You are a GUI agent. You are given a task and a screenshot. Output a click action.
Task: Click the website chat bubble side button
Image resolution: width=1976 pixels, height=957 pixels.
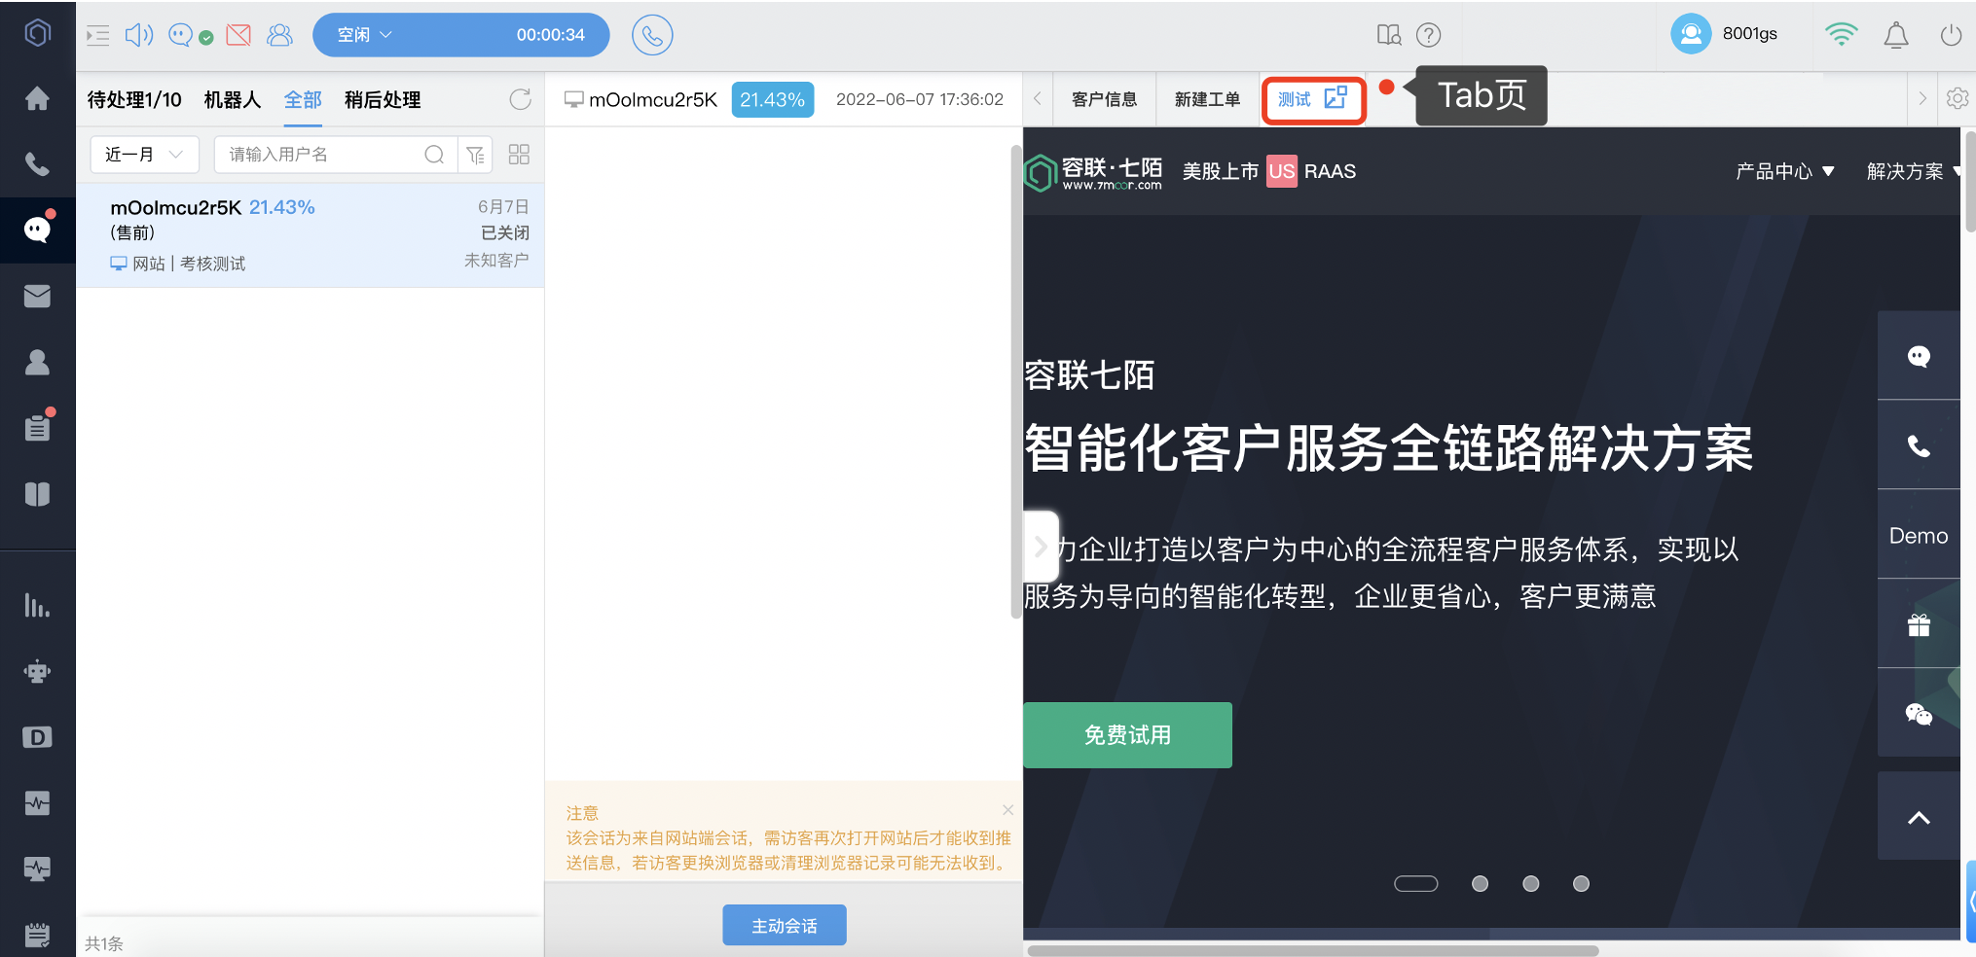(x=1919, y=356)
